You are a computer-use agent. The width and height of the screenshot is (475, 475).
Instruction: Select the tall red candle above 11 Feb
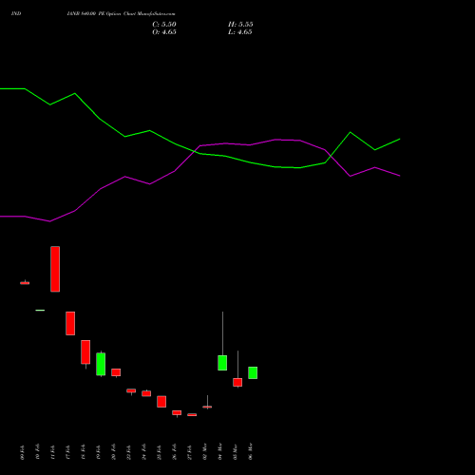tap(55, 269)
